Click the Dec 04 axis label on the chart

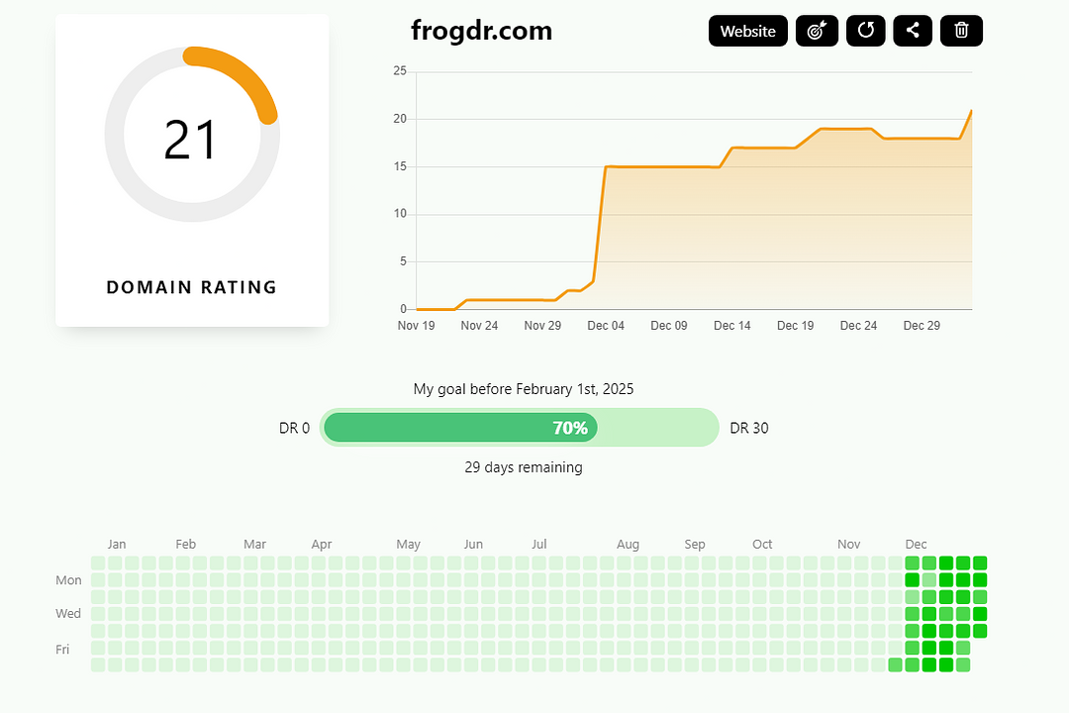click(x=606, y=325)
